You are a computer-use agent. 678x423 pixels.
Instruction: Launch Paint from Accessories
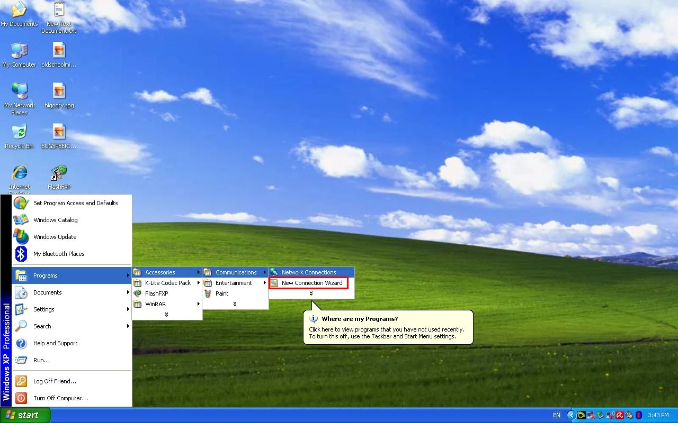235,293
